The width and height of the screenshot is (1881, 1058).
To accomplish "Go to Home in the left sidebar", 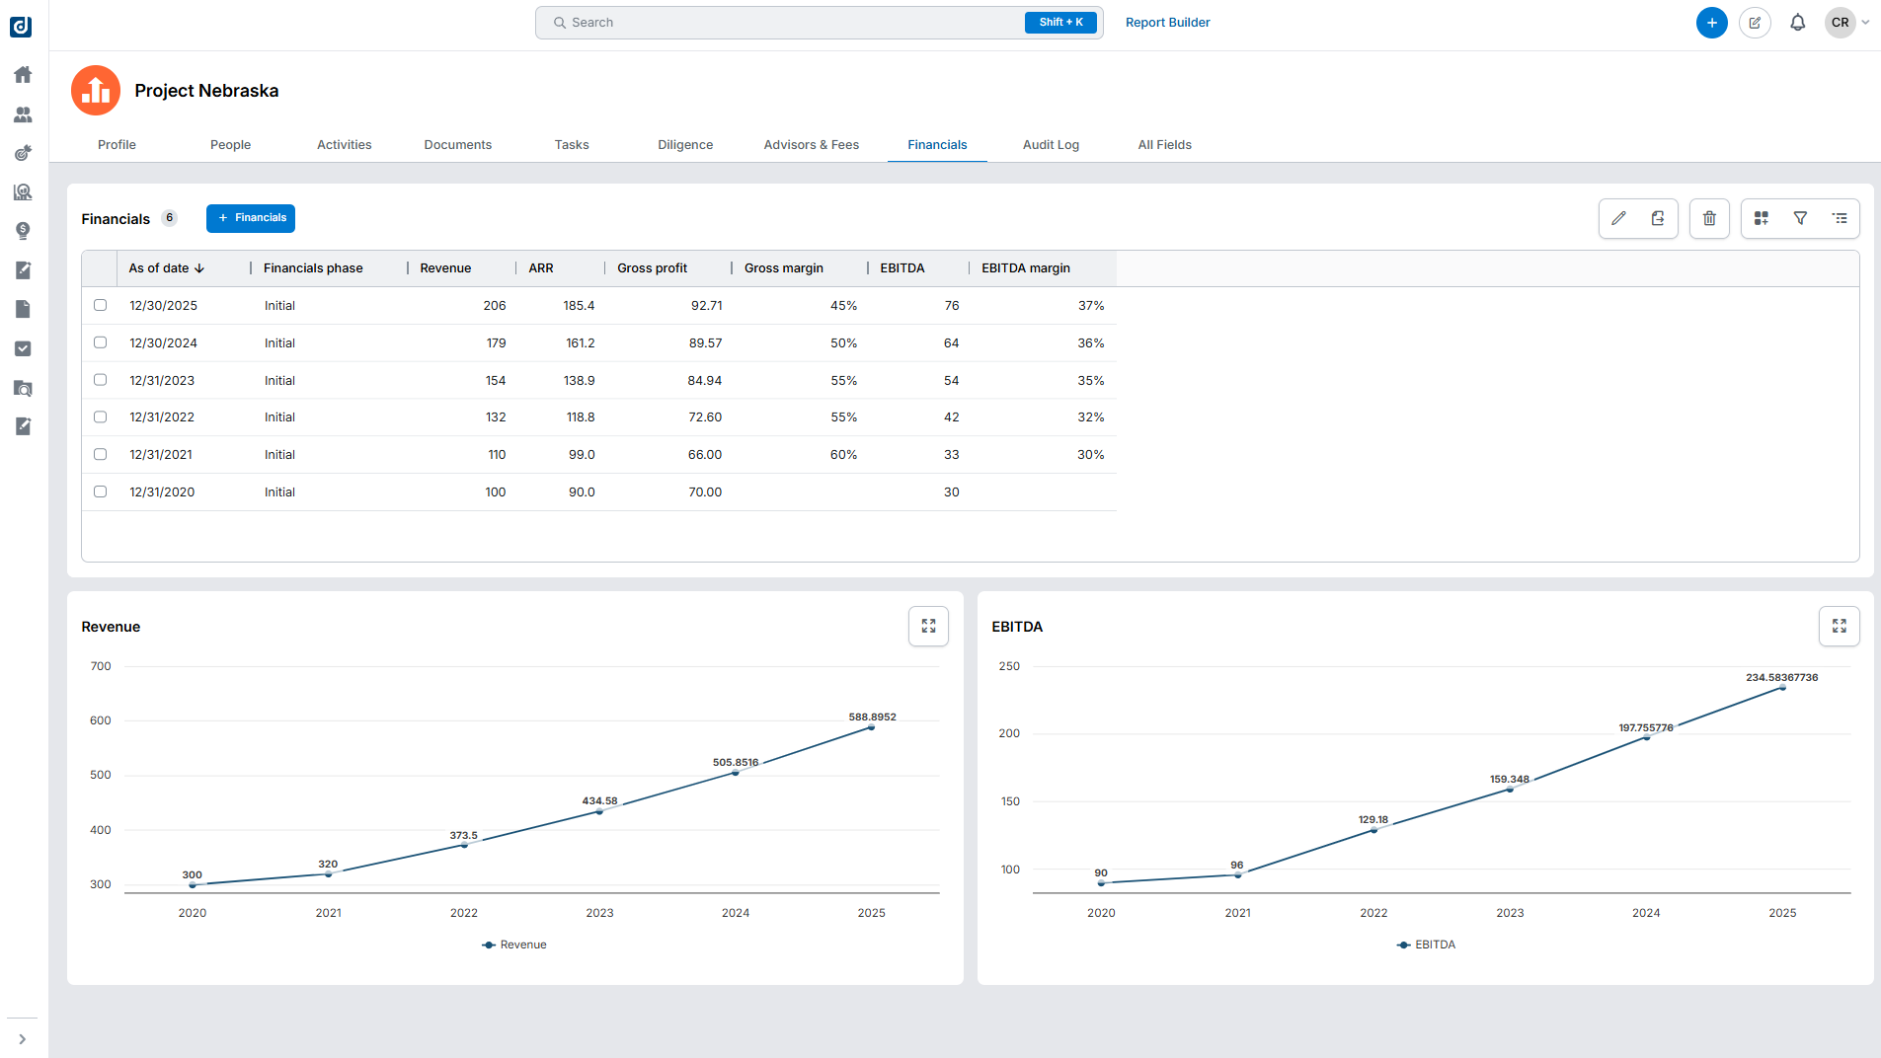I will (23, 75).
